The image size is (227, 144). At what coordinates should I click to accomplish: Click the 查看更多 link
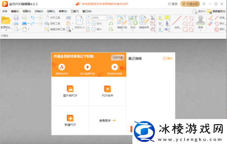pos(107,121)
